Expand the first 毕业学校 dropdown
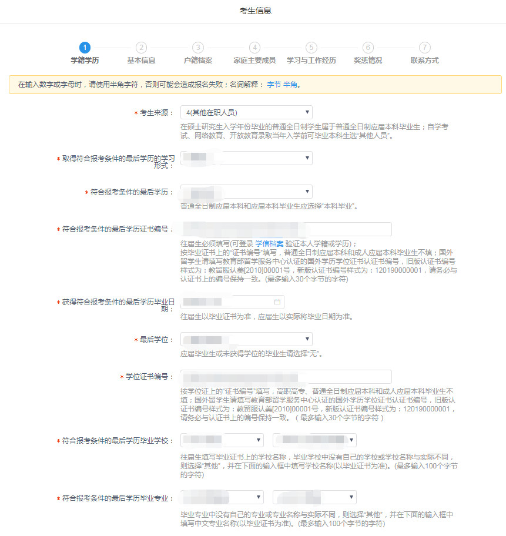 (222, 440)
